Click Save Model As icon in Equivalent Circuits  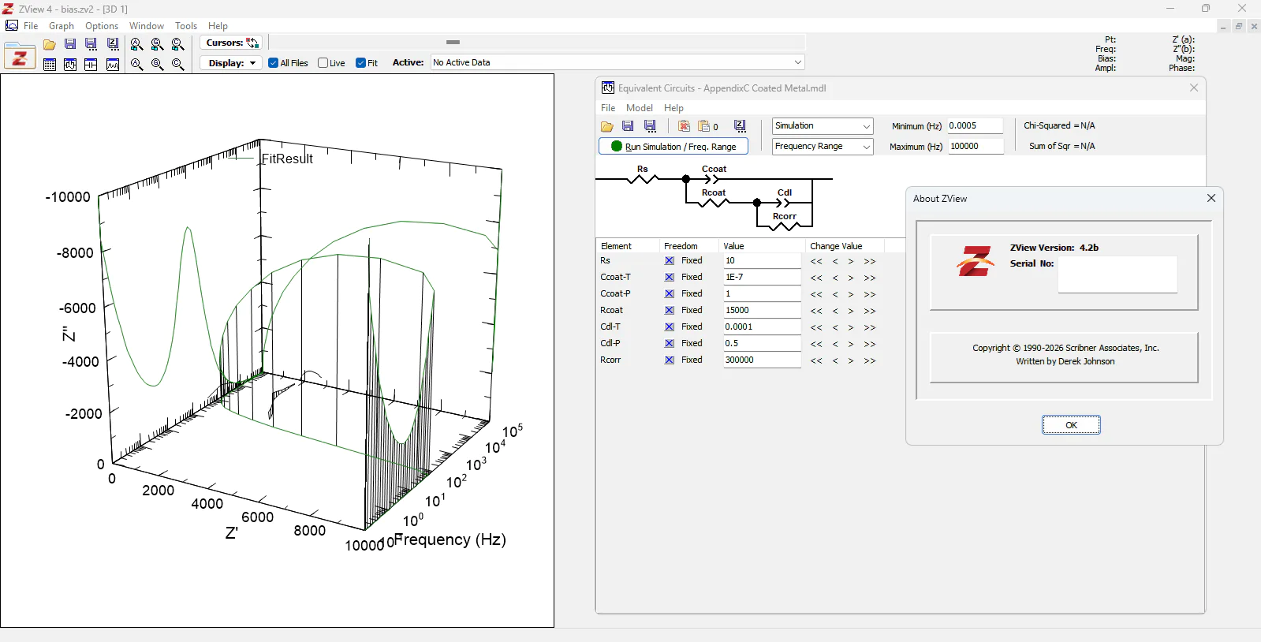click(x=651, y=126)
